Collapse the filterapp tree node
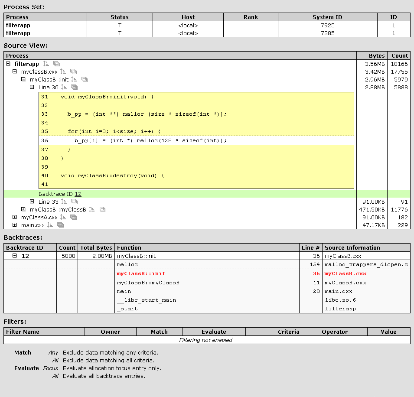This screenshot has width=414, height=397. click(8, 64)
